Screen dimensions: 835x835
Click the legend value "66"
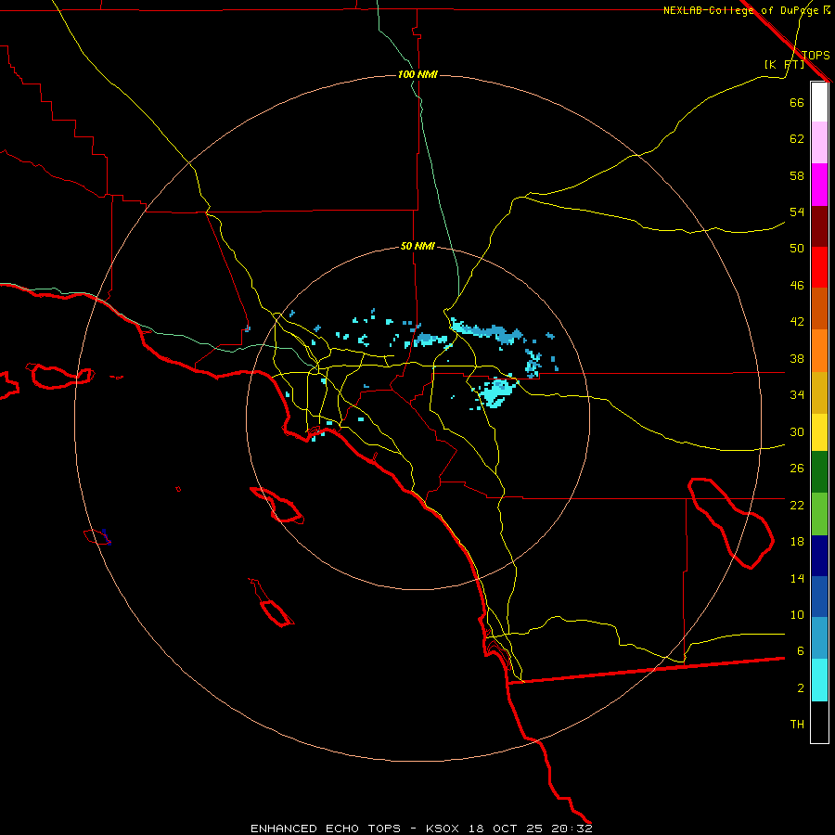pos(797,102)
